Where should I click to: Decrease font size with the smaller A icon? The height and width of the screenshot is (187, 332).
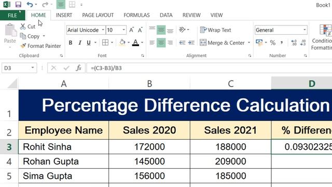pos(140,30)
